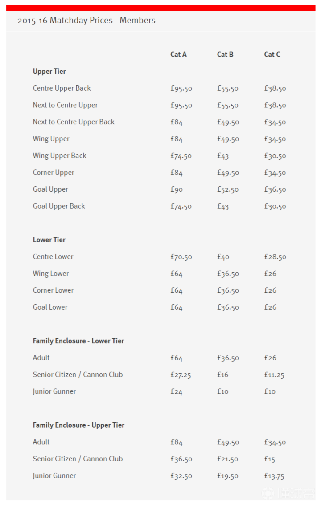Select the Cat A column header
321x505 pixels.
(x=178, y=55)
